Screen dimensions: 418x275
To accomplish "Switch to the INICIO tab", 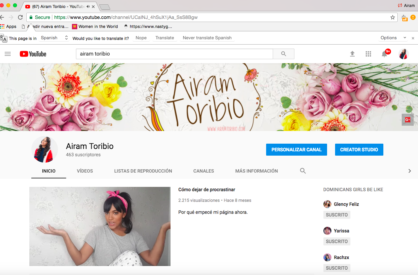I will coord(49,171).
